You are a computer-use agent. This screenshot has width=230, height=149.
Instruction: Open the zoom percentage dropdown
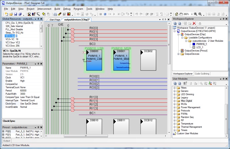click(x=192, y=14)
